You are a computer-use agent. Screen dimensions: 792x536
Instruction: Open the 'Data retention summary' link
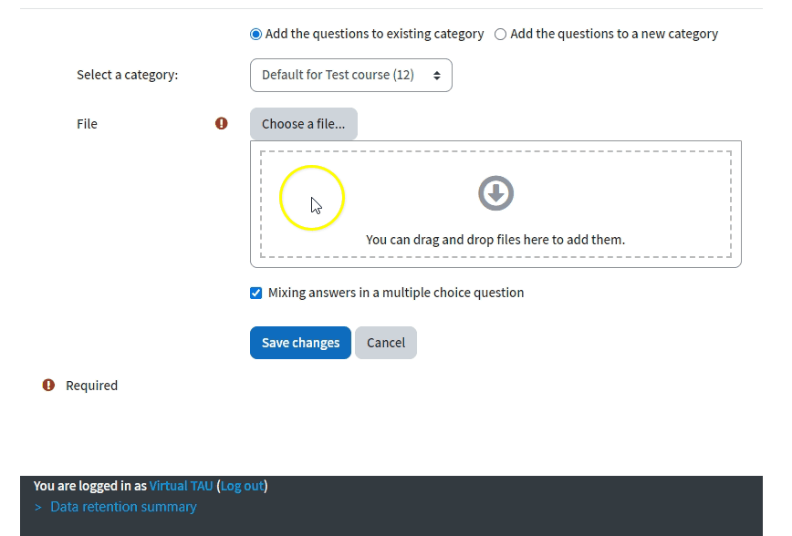tap(123, 507)
